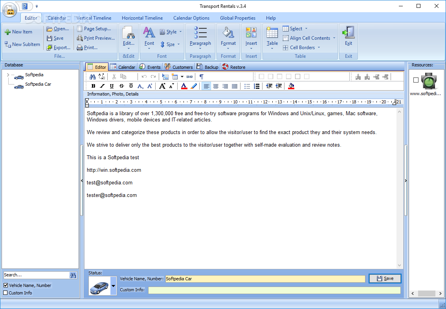
Task: Toggle Bold formatting
Action: [x=93, y=86]
